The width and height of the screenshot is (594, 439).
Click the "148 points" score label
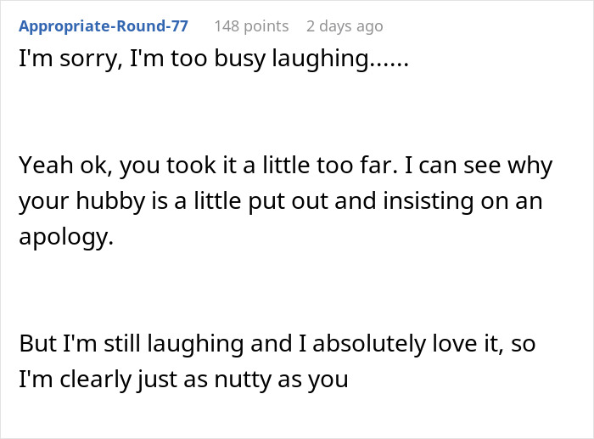pos(251,25)
